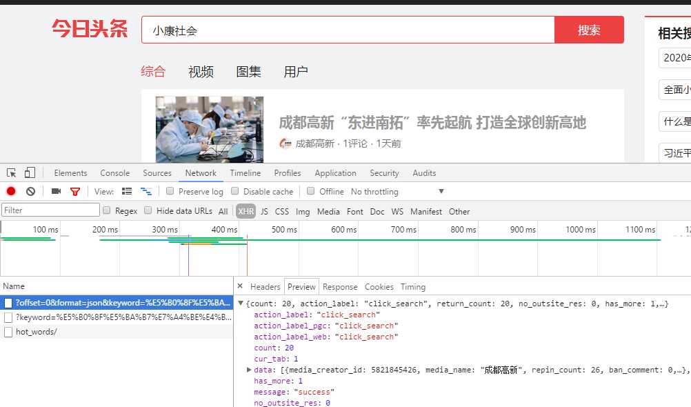
Task: Select the hot_words/ request row
Action: tap(117, 332)
